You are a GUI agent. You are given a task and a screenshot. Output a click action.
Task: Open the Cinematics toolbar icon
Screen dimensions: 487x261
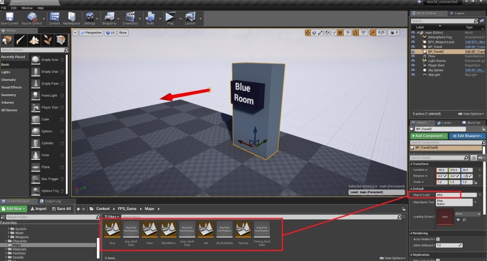coord(130,19)
